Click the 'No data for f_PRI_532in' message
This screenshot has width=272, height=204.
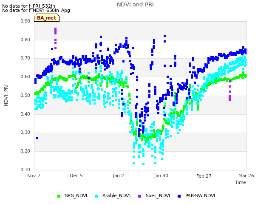pos(28,6)
